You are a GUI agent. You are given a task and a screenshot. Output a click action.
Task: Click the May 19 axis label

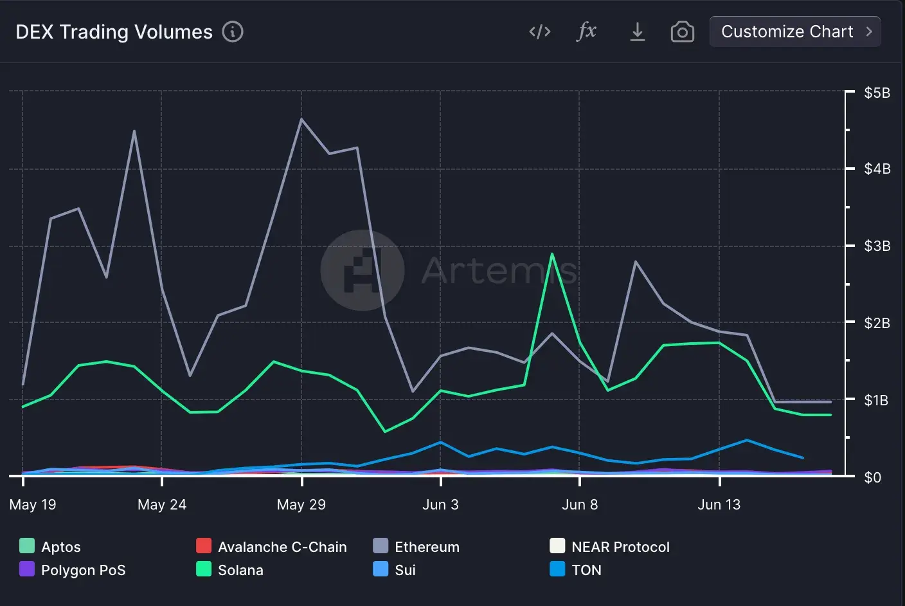(x=33, y=504)
